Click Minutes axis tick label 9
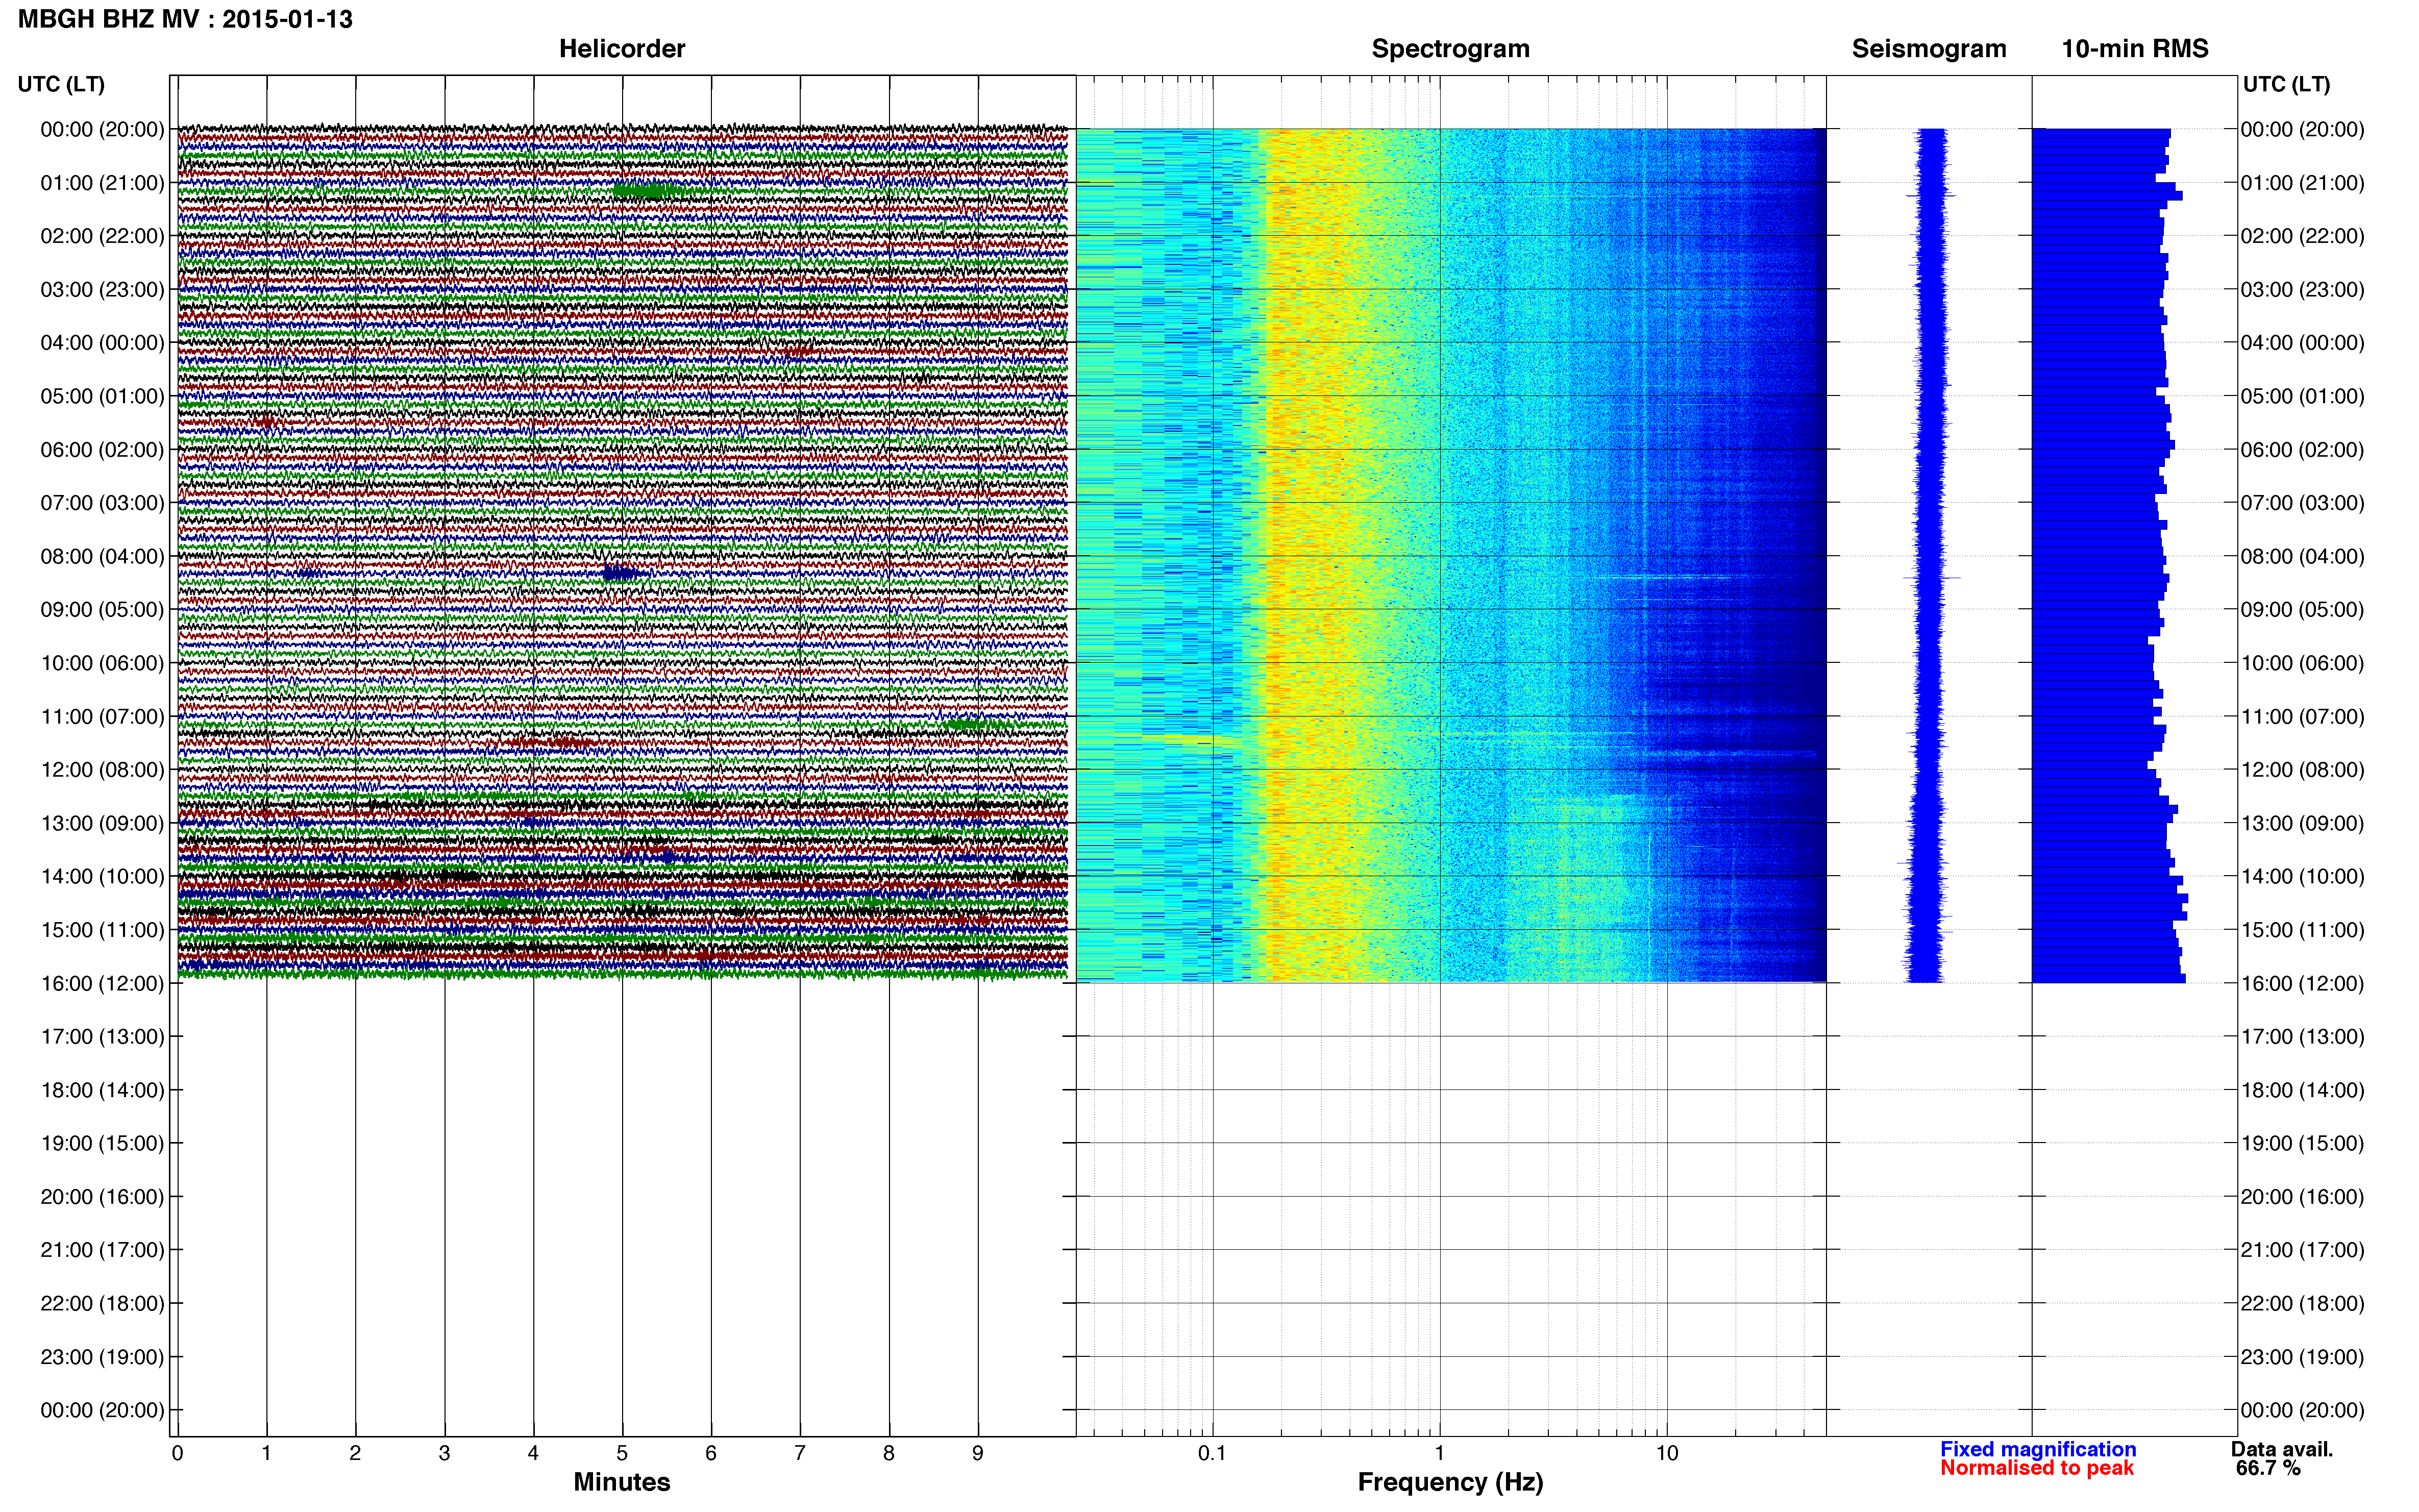The image size is (2419, 1512). [x=978, y=1454]
